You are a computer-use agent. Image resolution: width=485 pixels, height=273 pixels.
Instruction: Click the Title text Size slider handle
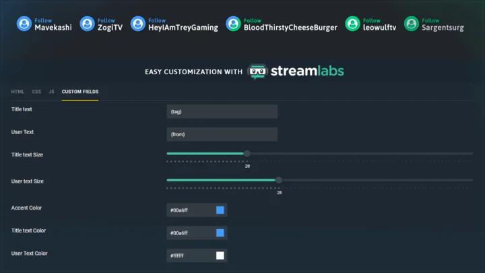click(247, 154)
